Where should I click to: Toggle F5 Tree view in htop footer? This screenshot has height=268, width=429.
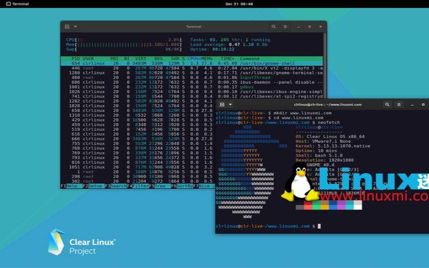160,186
